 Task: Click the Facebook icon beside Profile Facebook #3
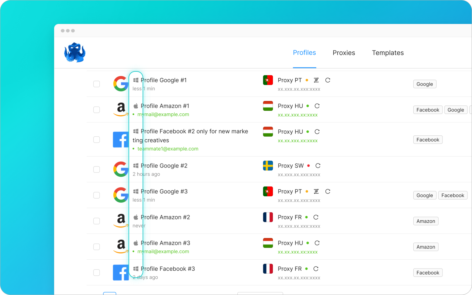pyautogui.click(x=121, y=272)
